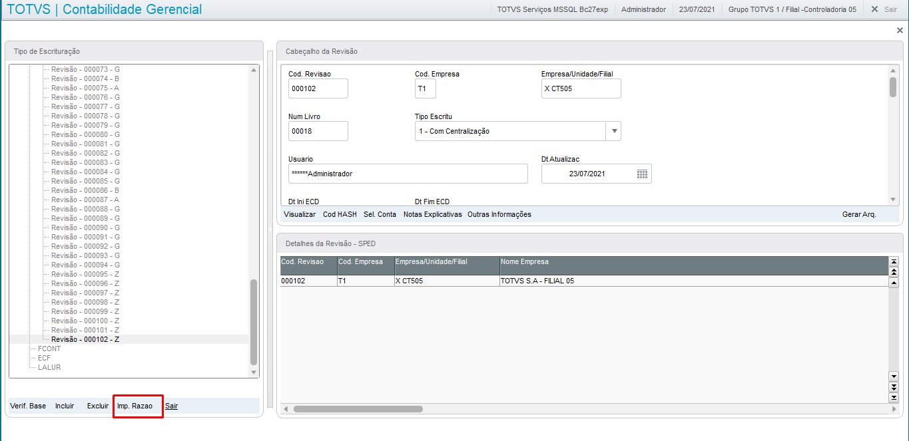The width and height of the screenshot is (909, 441).
Task: Select tree item Revisão - 000102 - Z
Action: click(85, 339)
